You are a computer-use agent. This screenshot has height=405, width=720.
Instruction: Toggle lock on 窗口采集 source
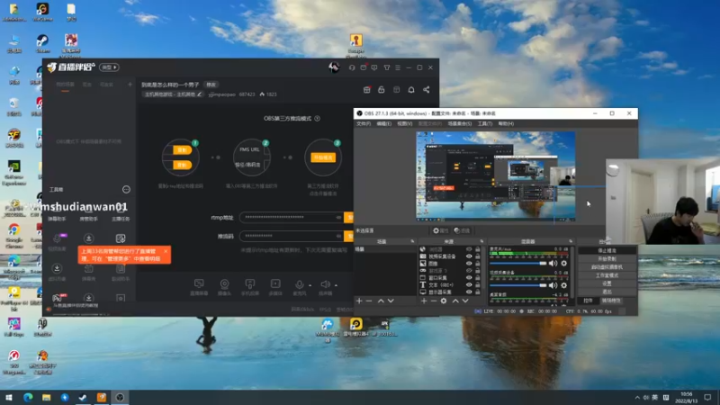478,278
